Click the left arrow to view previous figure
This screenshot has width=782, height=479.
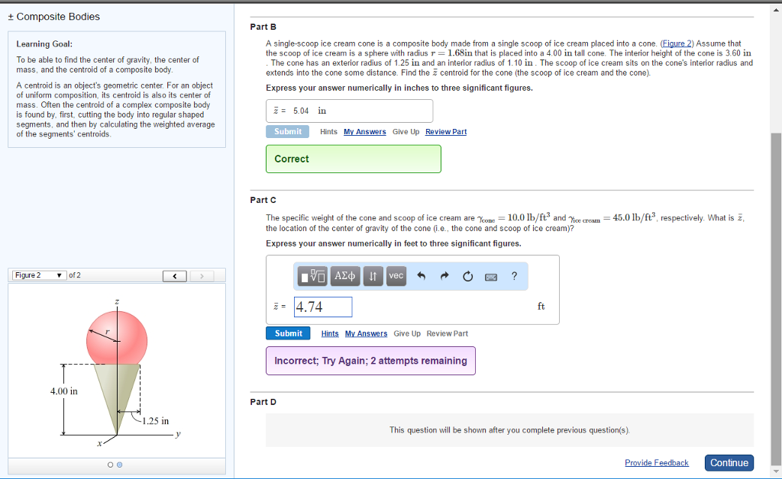174,275
